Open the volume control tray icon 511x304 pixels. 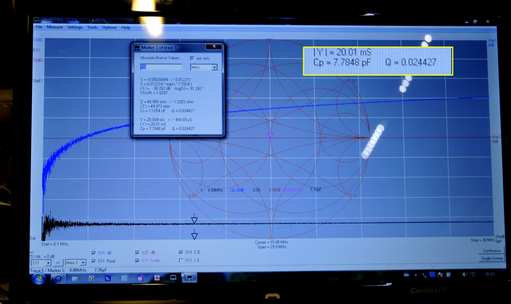pos(465,274)
